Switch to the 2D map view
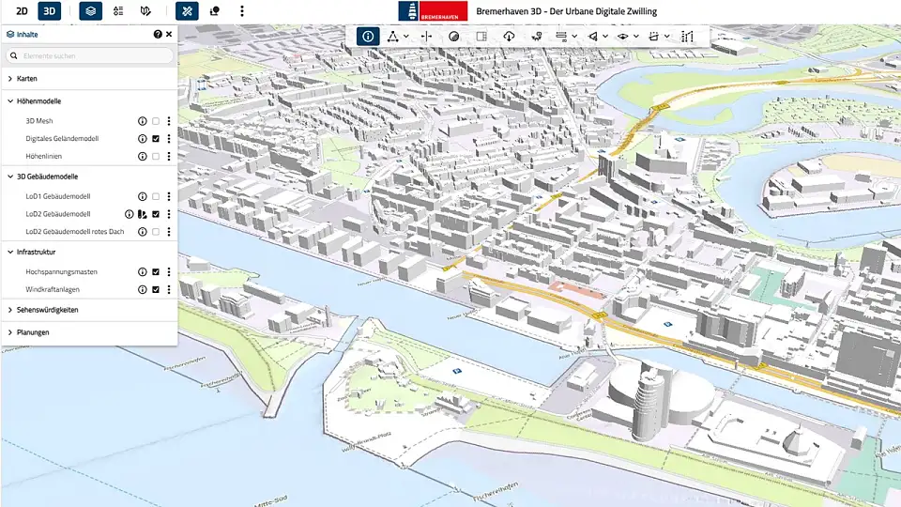This screenshot has height=507, width=901. 22,11
